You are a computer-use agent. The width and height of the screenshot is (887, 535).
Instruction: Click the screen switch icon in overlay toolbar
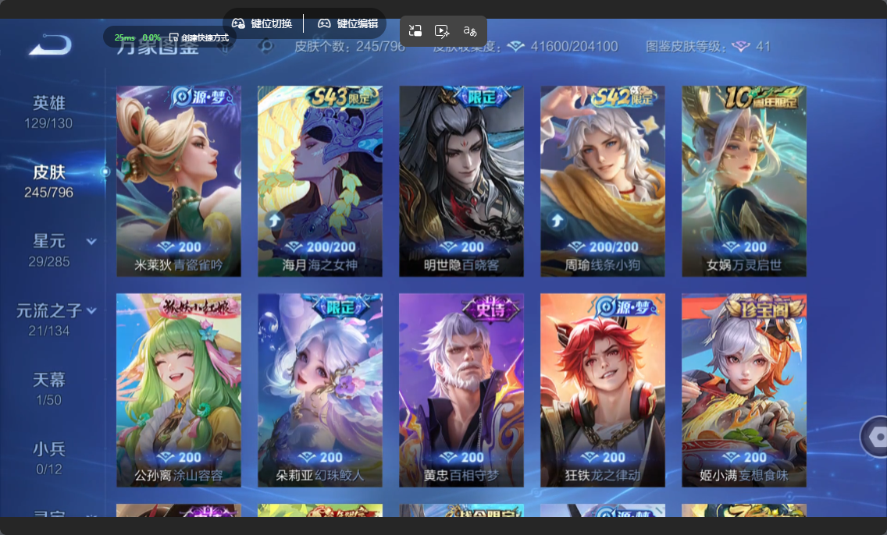coord(415,31)
